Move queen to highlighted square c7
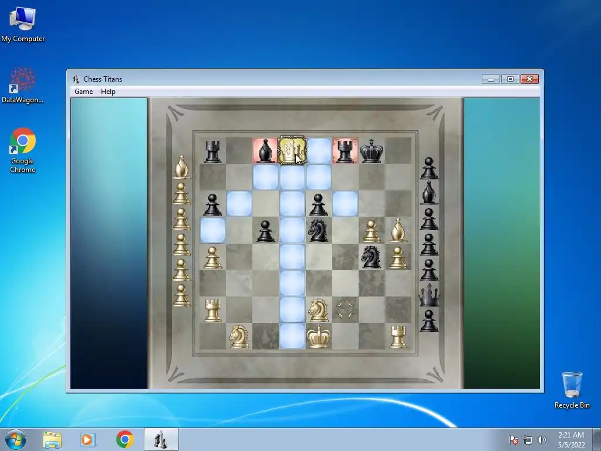601x451 pixels. [x=265, y=177]
